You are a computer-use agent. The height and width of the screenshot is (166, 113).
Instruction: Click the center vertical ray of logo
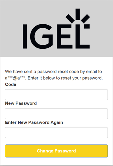coord(78,14)
